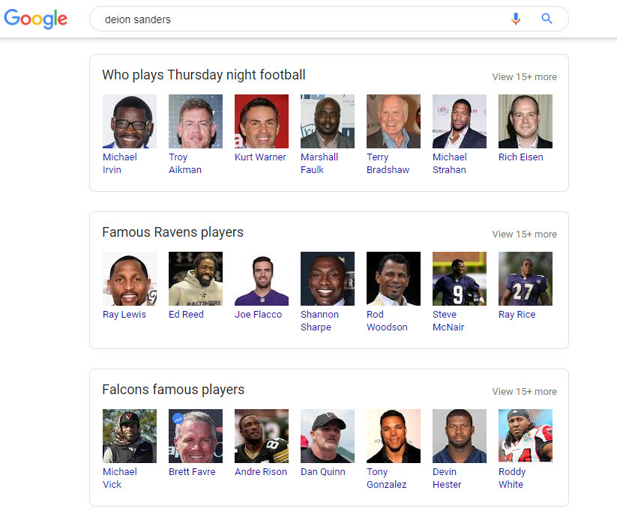Click the Ray Lewis photo
617x520 pixels.
130,279
